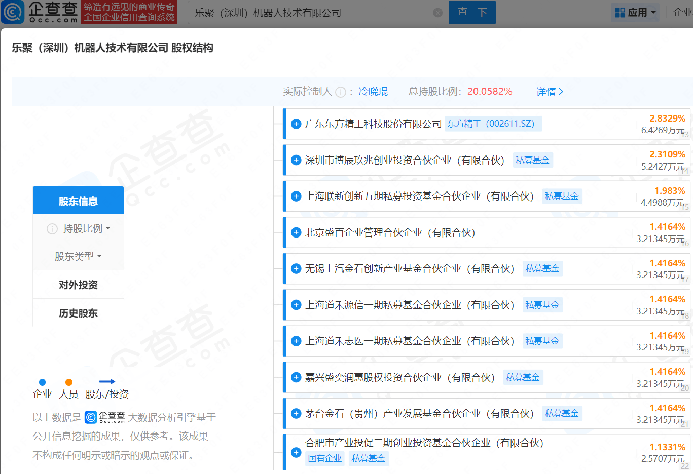Viewport: 693px width, 474px height.
Task: Open the 股东类型 filter dropdown
Action: [x=78, y=257]
